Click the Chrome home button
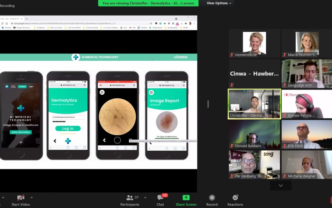Viewport: 332px width, 208px height. [x=7, y=23]
